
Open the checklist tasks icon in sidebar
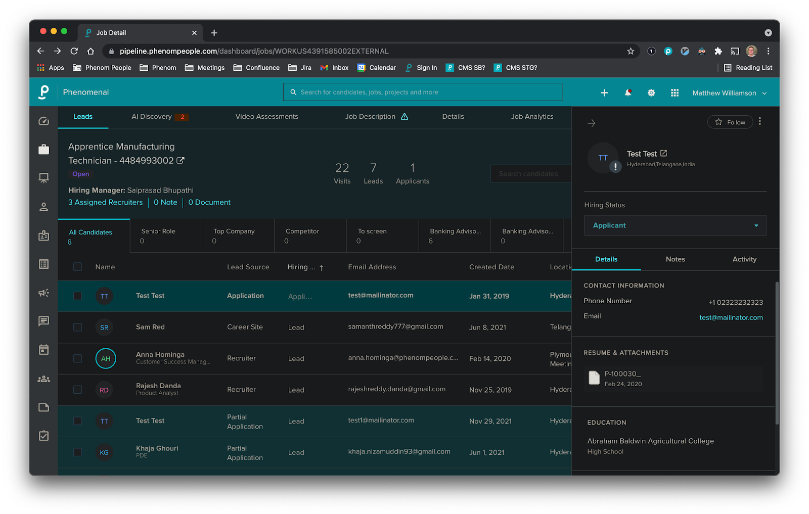click(x=44, y=436)
